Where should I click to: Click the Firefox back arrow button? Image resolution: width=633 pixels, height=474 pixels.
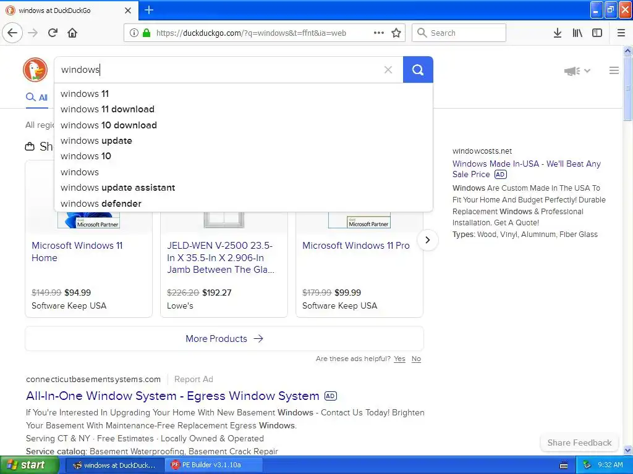(12, 33)
